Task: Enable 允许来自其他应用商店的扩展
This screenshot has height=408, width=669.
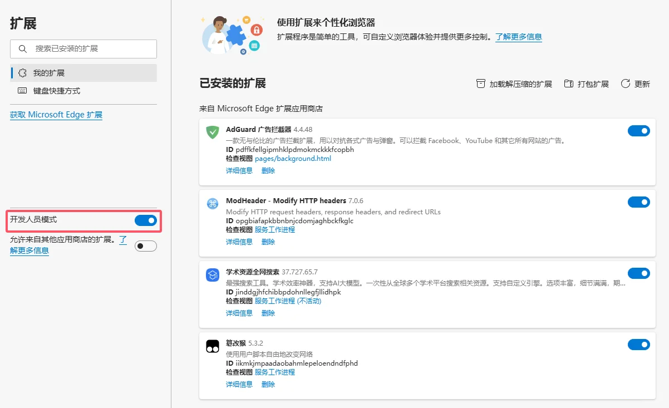Action: point(145,245)
